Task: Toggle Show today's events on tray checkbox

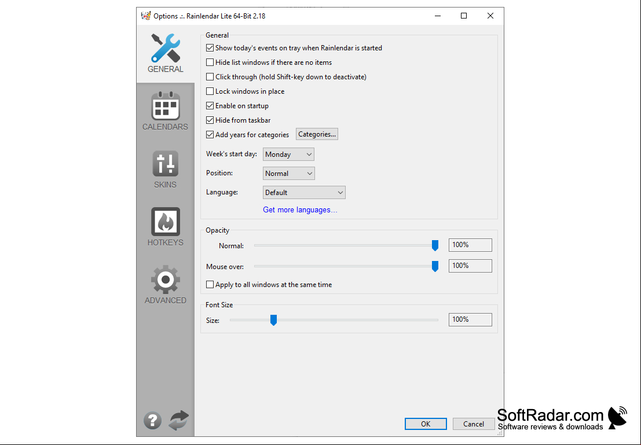Action: point(210,48)
